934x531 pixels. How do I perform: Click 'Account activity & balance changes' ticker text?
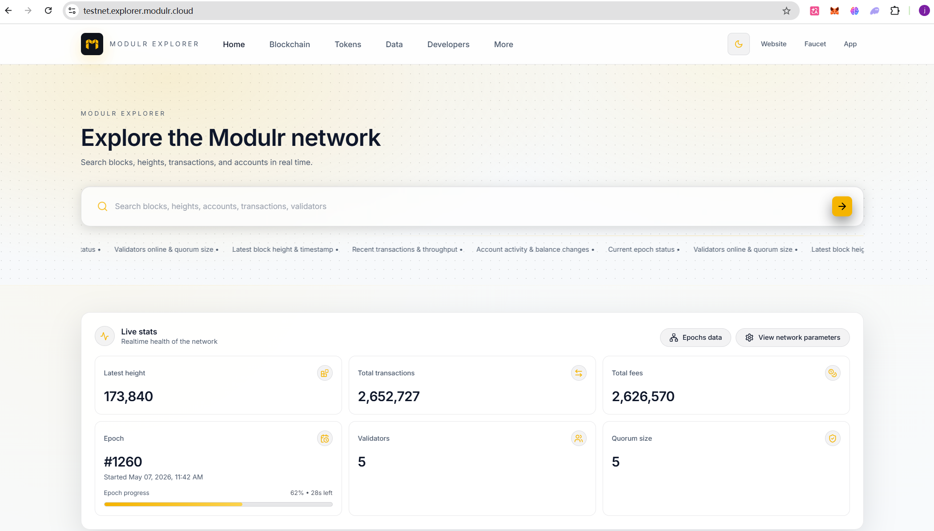pos(532,249)
